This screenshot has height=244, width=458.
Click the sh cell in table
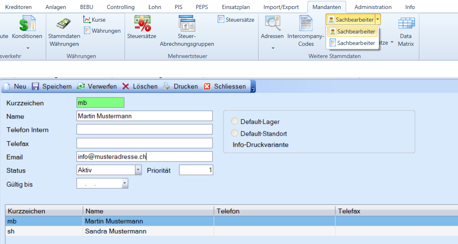point(44,231)
